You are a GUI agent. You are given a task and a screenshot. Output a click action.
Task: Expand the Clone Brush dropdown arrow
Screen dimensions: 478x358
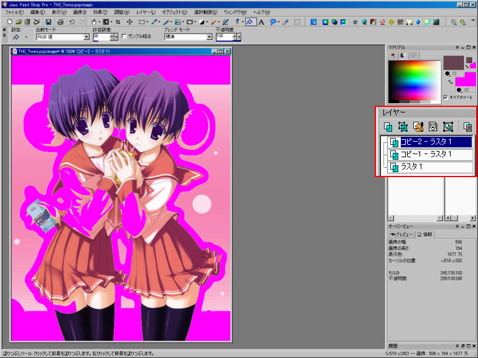coord(183,22)
